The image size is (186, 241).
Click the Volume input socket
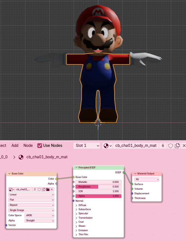pyautogui.click(x=132, y=189)
